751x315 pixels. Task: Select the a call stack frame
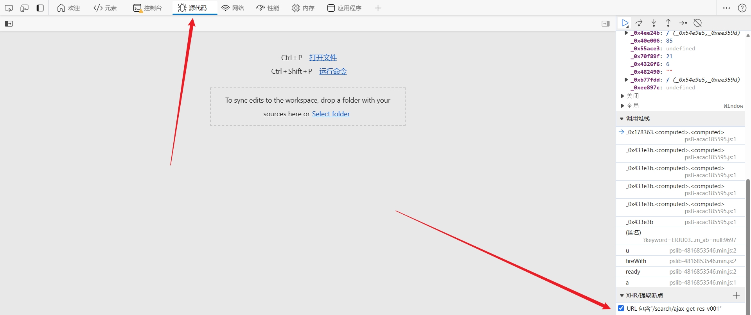pyautogui.click(x=681, y=283)
